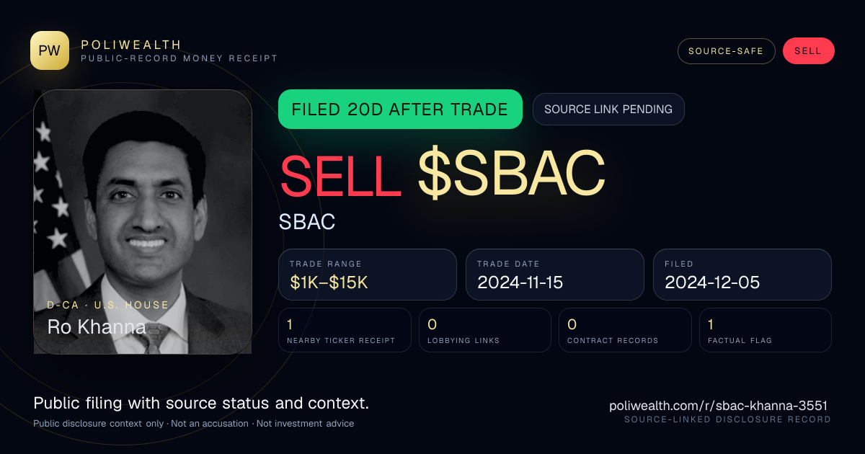Click the Source Link Pending pill
Screen dimensions: 865x454
(x=608, y=110)
